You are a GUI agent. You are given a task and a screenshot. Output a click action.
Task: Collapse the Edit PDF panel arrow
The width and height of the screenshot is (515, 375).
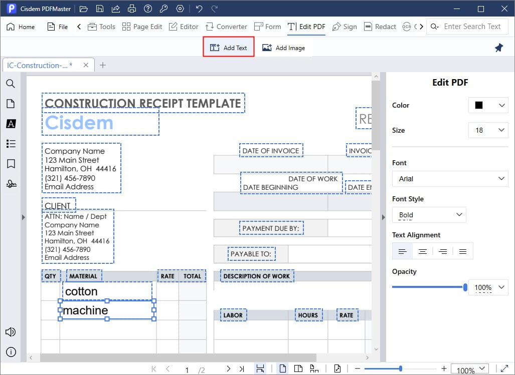click(383, 217)
